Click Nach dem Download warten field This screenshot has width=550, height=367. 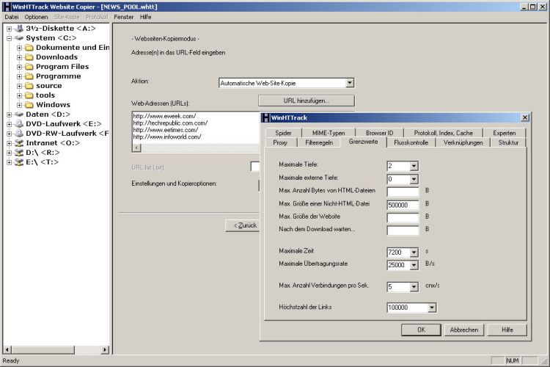pyautogui.click(x=403, y=230)
